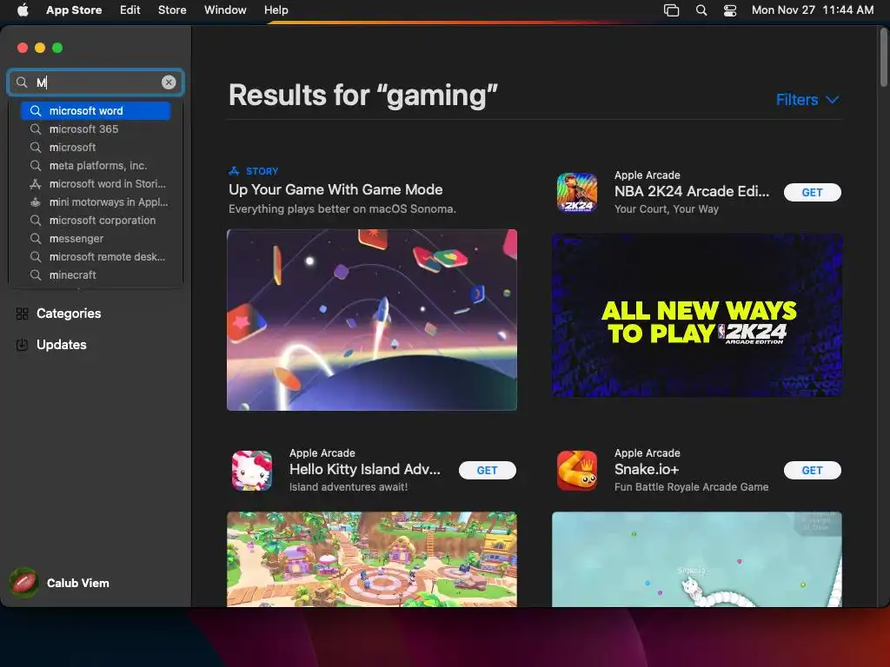Open Control Center in the menu bar
Viewport: 890px width, 667px height.
coord(730,10)
